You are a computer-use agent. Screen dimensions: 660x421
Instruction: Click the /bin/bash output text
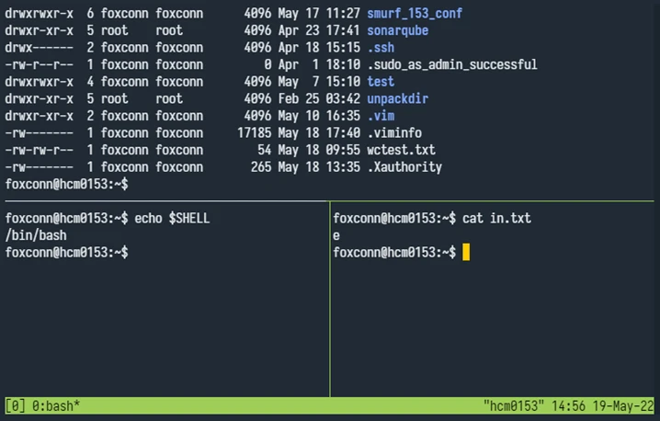coord(35,235)
